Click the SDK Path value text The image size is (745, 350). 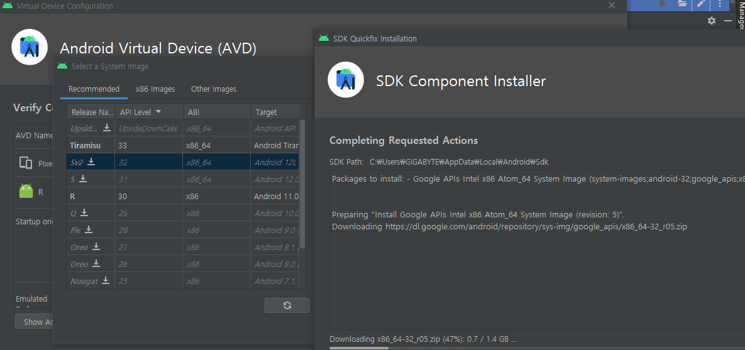(459, 162)
